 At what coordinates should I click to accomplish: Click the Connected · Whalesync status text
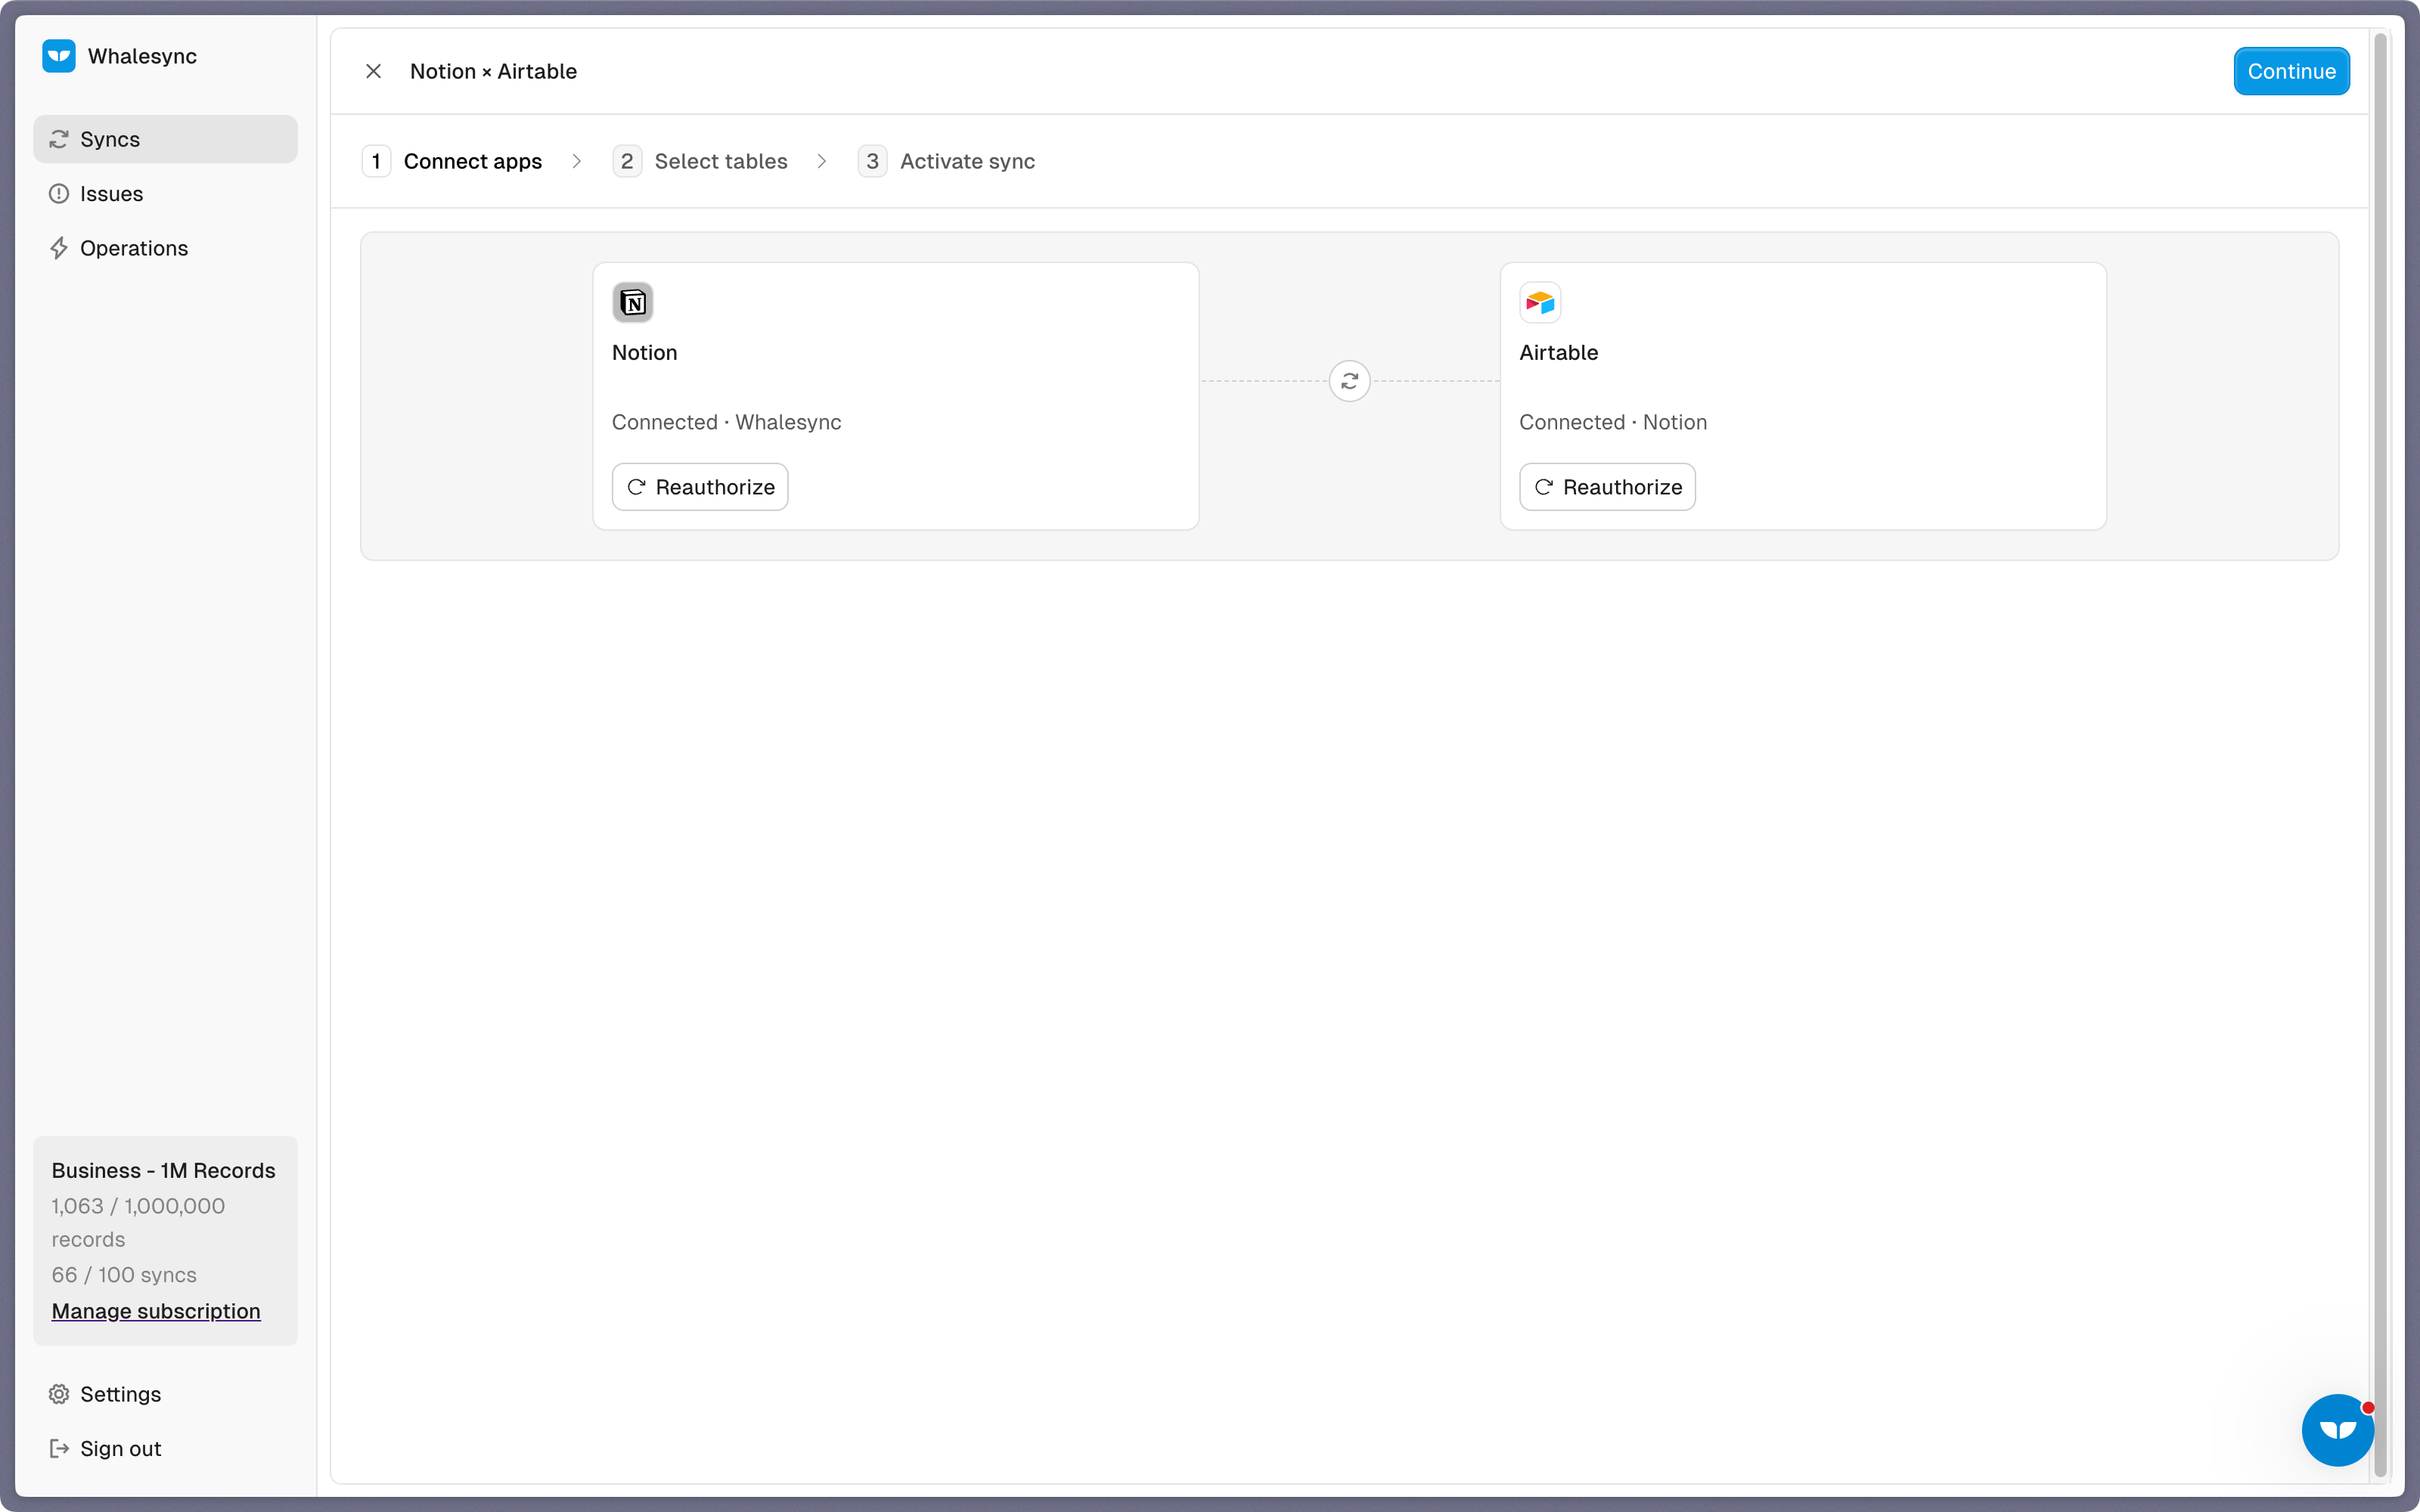(726, 422)
